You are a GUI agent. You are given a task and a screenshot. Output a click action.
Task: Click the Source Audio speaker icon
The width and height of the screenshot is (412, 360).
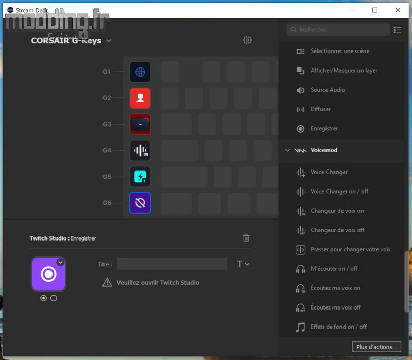tap(300, 90)
